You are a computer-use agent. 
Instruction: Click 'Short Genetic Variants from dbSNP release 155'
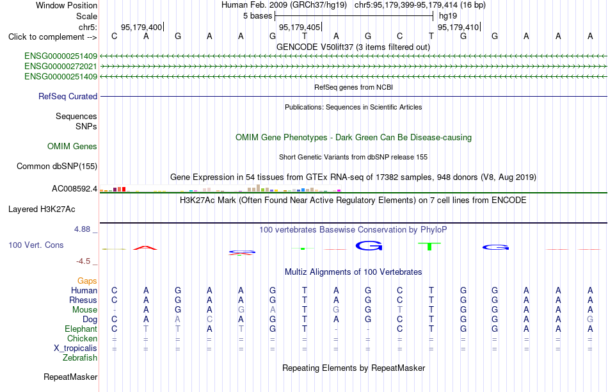pos(353,157)
